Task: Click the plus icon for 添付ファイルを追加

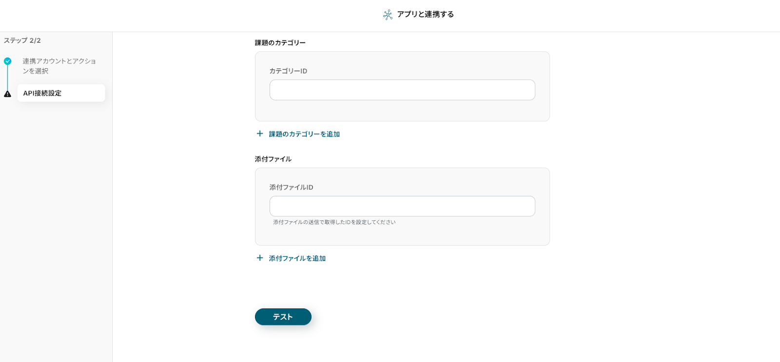Action: coord(260,258)
